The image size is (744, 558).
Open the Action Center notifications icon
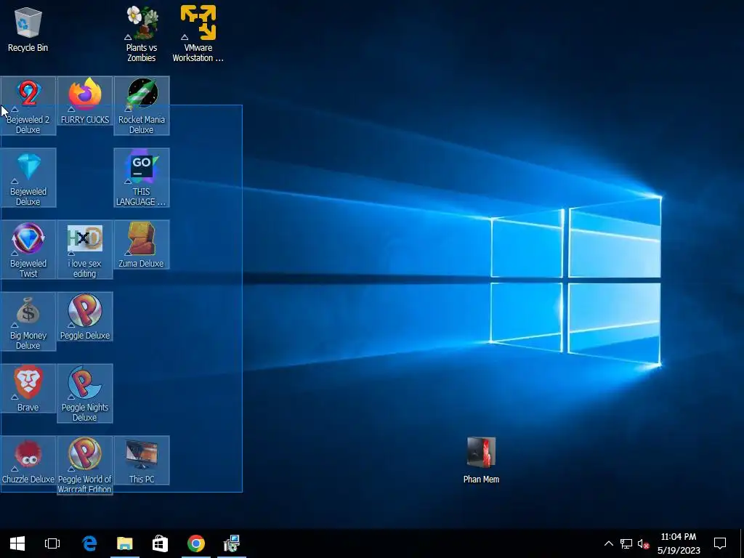point(720,543)
